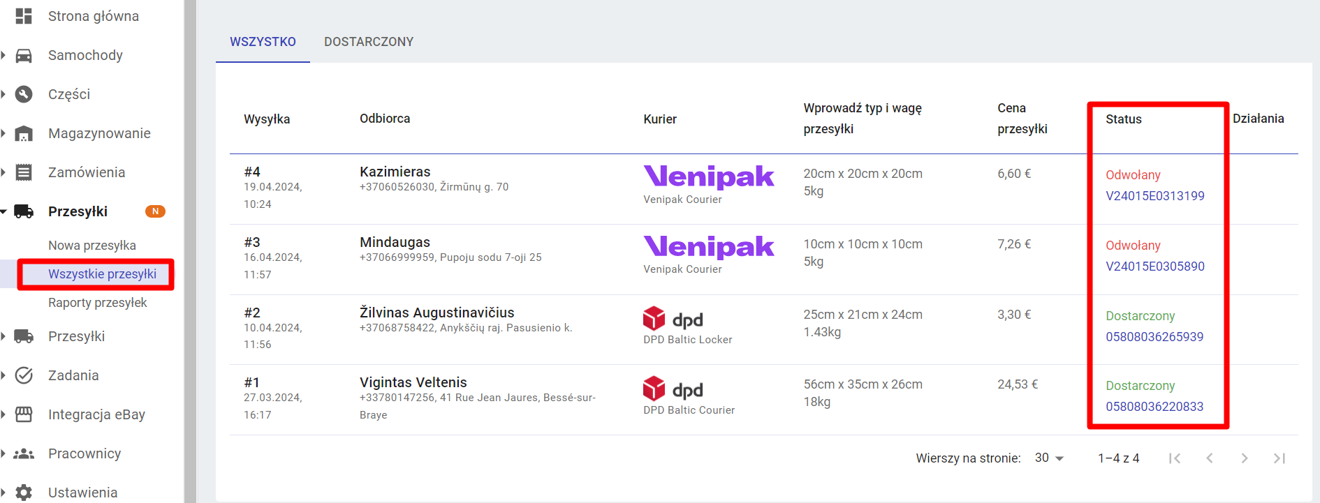
Task: Open the Ustawienia gear icon
Action: [24, 493]
